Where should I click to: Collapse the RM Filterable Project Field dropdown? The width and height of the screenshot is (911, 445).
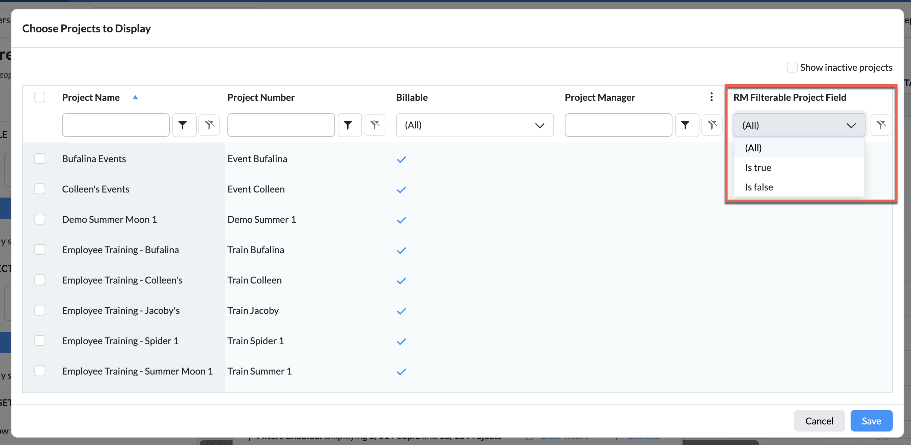[x=799, y=125]
